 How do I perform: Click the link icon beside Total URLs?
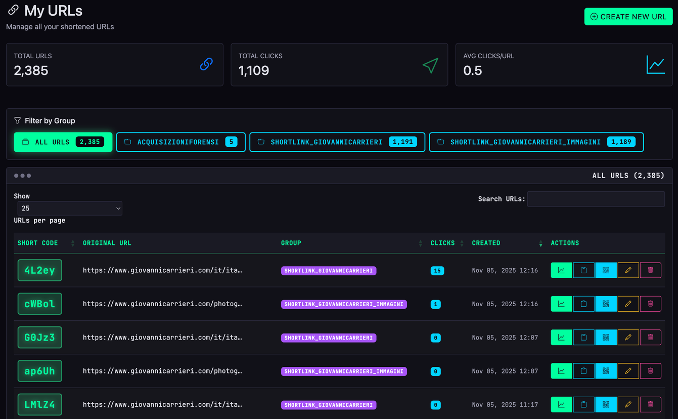[206, 64]
